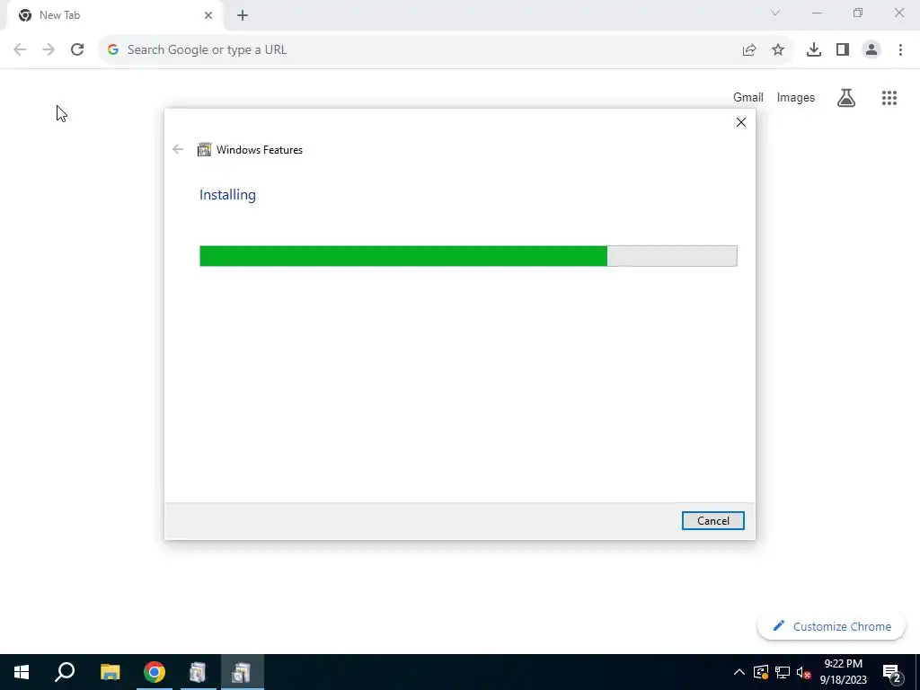Go forward in Chrome history

(49, 49)
